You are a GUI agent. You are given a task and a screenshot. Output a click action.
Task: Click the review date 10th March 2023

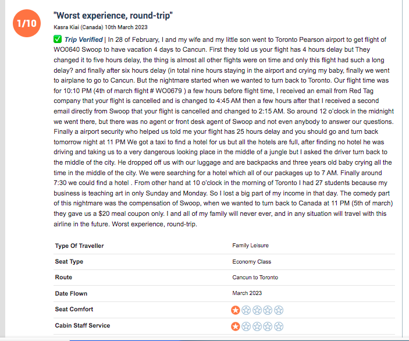click(126, 27)
